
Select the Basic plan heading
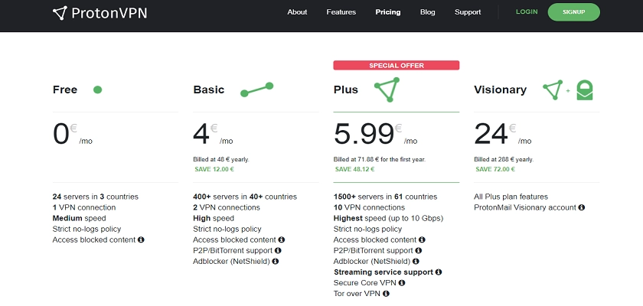pos(209,90)
